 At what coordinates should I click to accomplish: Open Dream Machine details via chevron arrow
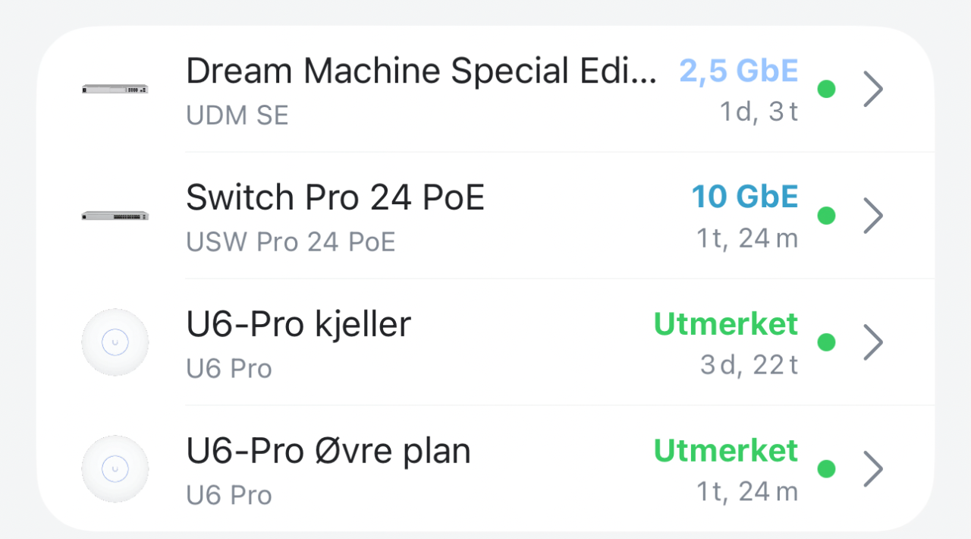pyautogui.click(x=874, y=90)
